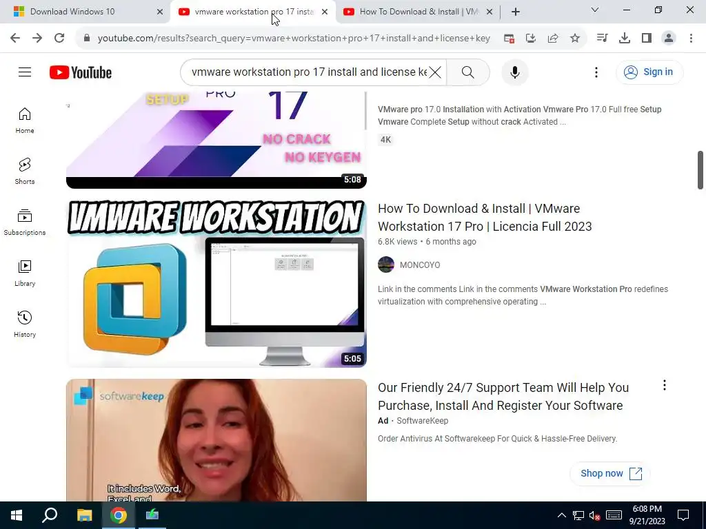Open How To Download & Install video title
Image resolution: width=706 pixels, height=529 pixels.
[485, 217]
